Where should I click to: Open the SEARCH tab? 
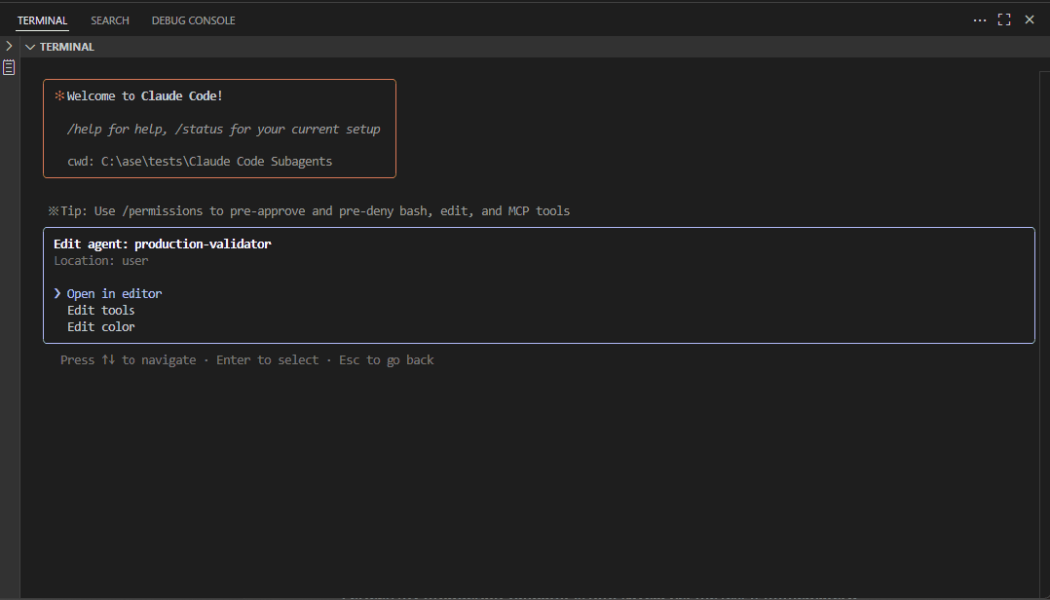(110, 20)
